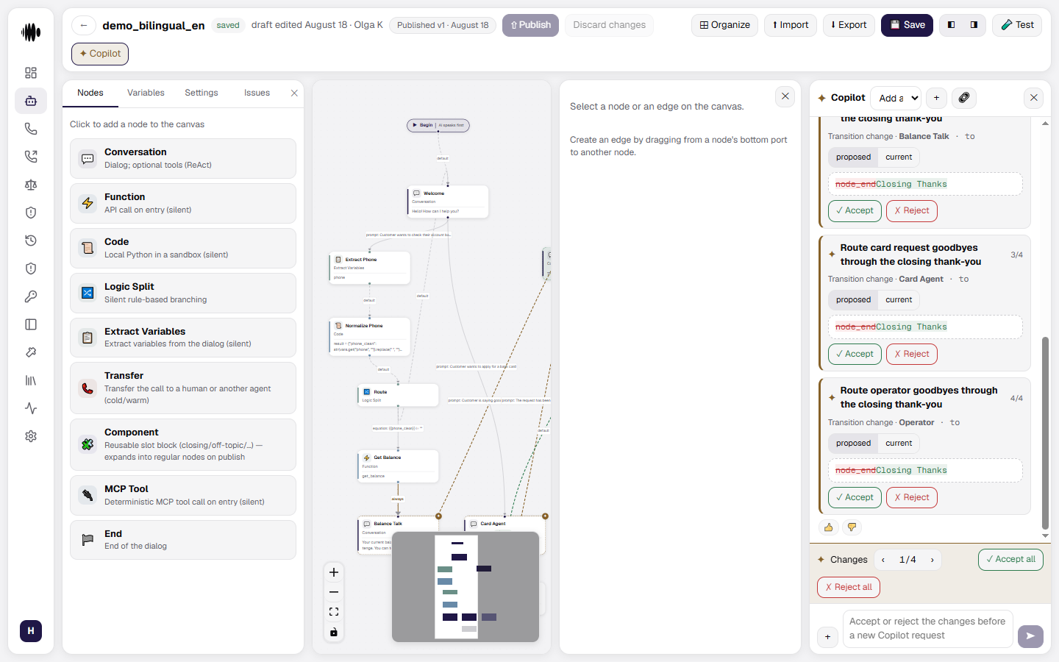Click the plus button beside Copilot input

(827, 637)
